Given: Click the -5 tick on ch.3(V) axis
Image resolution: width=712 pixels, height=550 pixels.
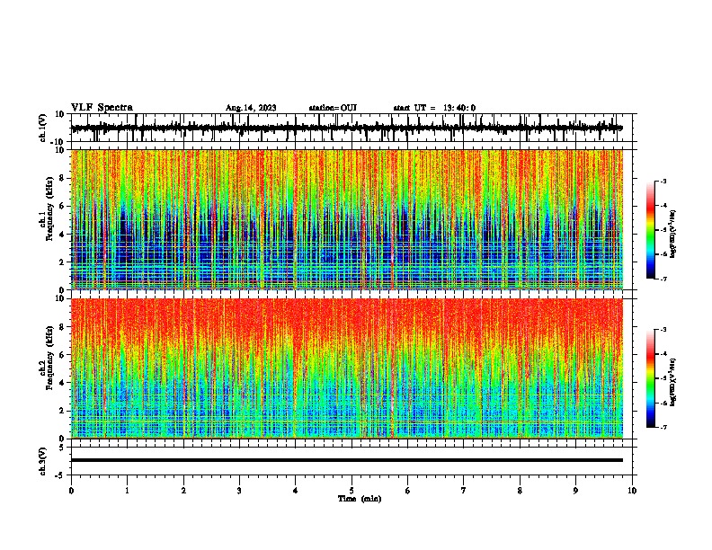Looking at the screenshot, I should [60, 475].
